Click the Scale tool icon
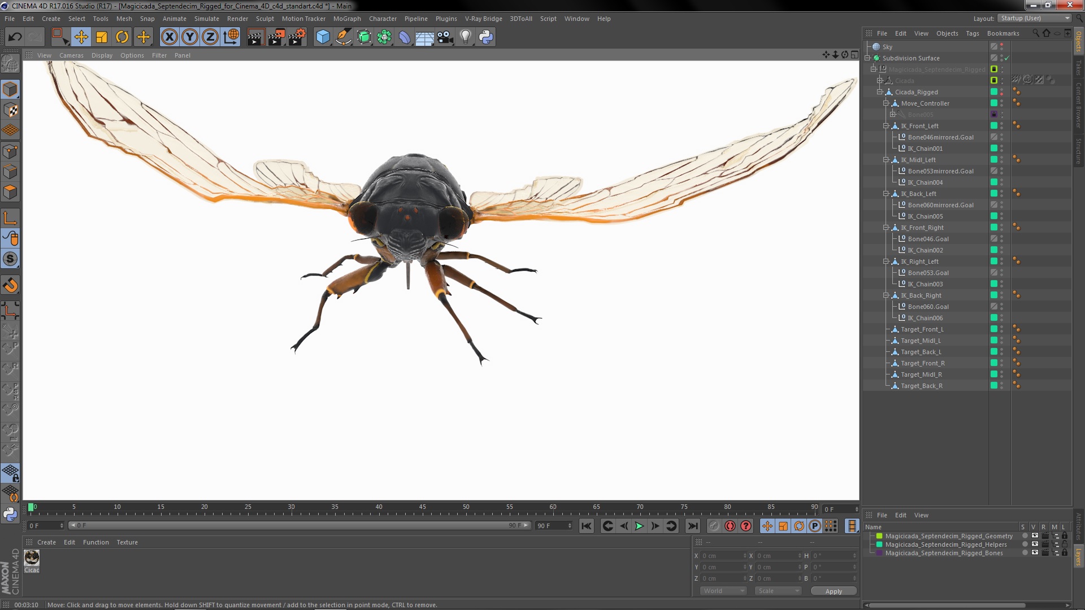Image resolution: width=1085 pixels, height=610 pixels. pyautogui.click(x=102, y=37)
